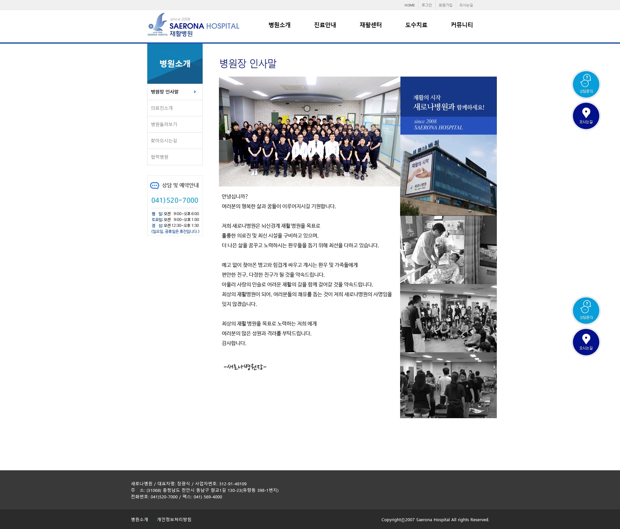Screen dimensions: 620x529
Task: Click the 평일 hours line in the sidebar
Action: 175,214
